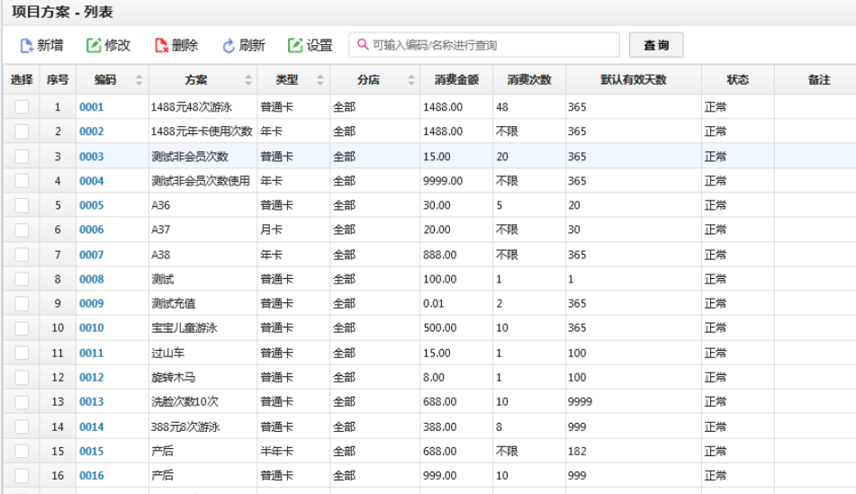Click the 删除 delete icon

(x=161, y=45)
